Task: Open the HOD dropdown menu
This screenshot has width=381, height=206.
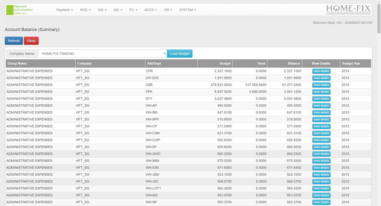Action: (x=85, y=10)
